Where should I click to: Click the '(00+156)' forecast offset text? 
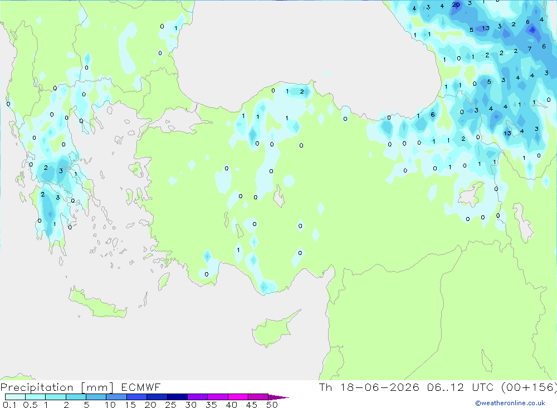click(529, 387)
